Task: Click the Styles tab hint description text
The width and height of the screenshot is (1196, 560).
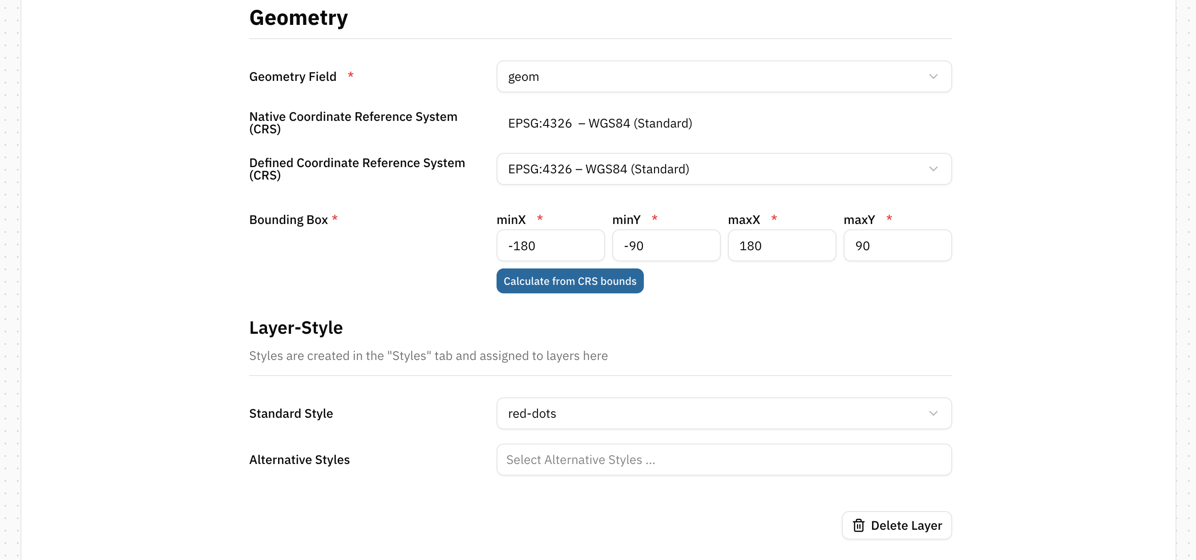Action: pyautogui.click(x=428, y=356)
